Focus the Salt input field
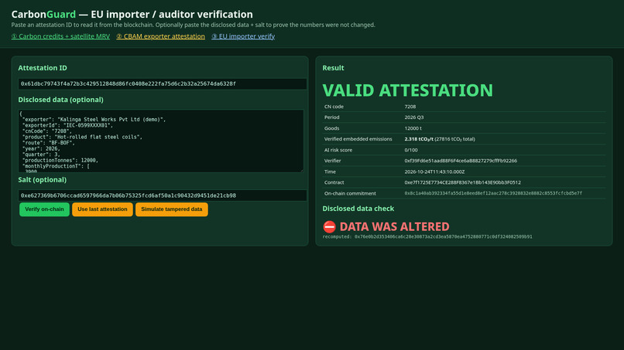 pos(163,195)
